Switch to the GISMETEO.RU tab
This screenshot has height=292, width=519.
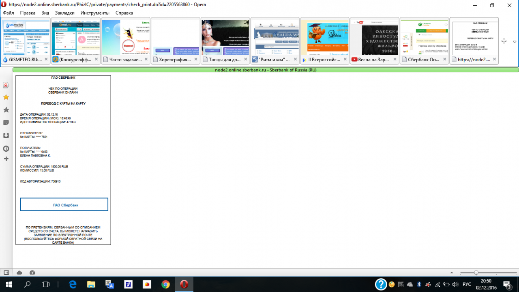click(26, 41)
